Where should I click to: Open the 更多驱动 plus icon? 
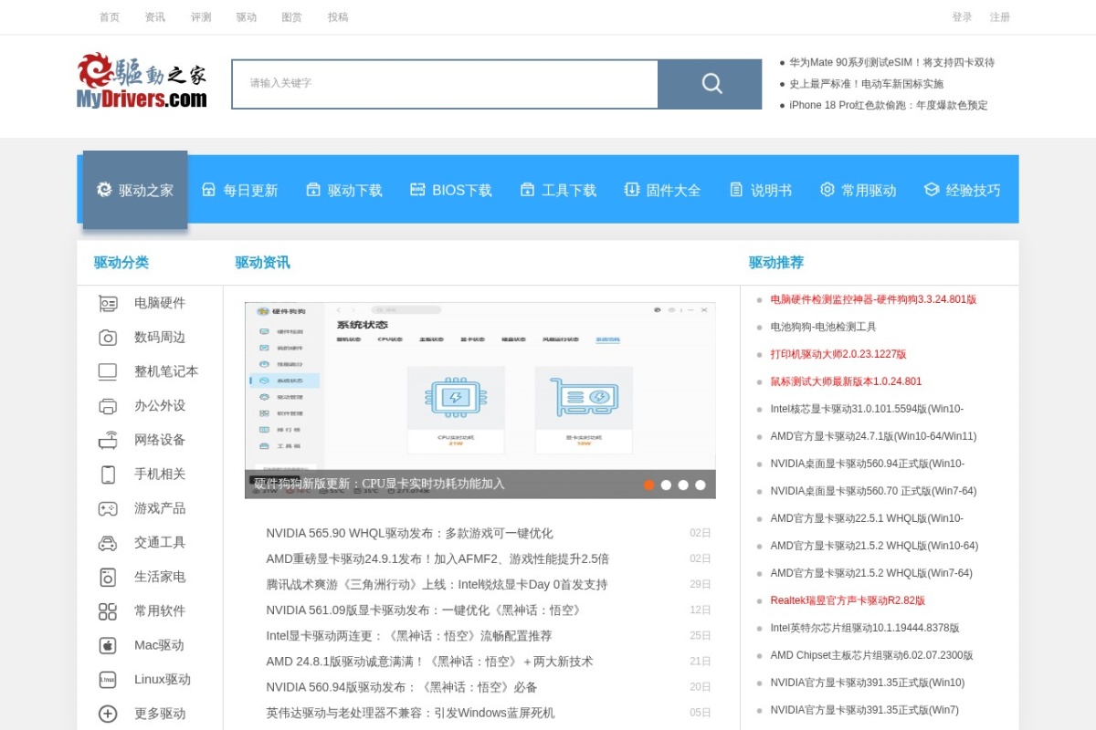(x=108, y=714)
